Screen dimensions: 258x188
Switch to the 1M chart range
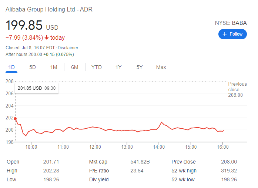click(x=54, y=67)
